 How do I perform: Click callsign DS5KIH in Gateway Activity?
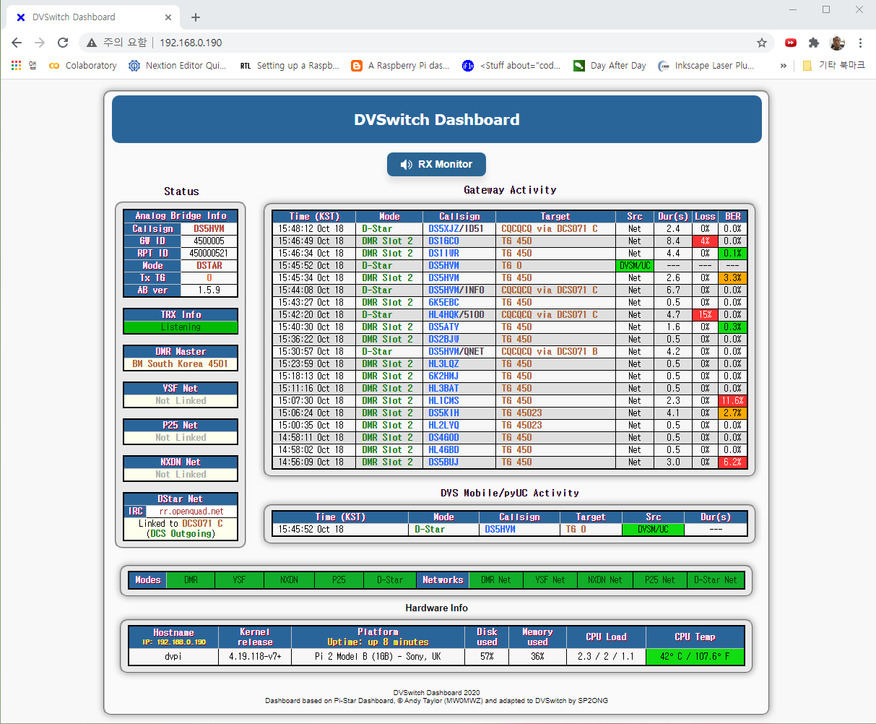click(x=443, y=413)
